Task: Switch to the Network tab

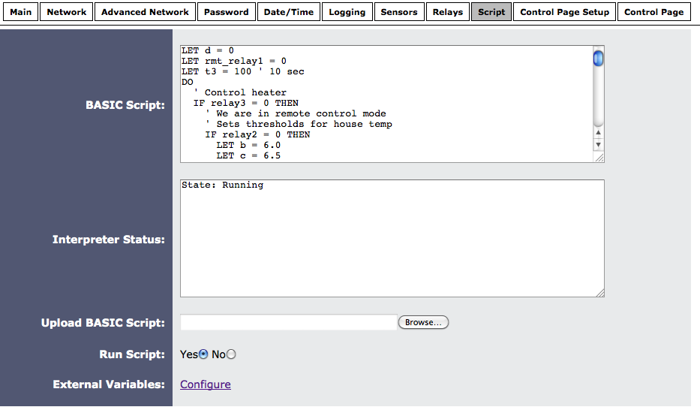Action: point(67,12)
